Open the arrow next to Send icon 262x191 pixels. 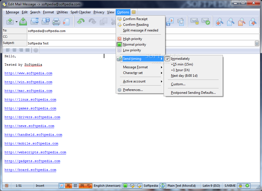click(x=16, y=22)
